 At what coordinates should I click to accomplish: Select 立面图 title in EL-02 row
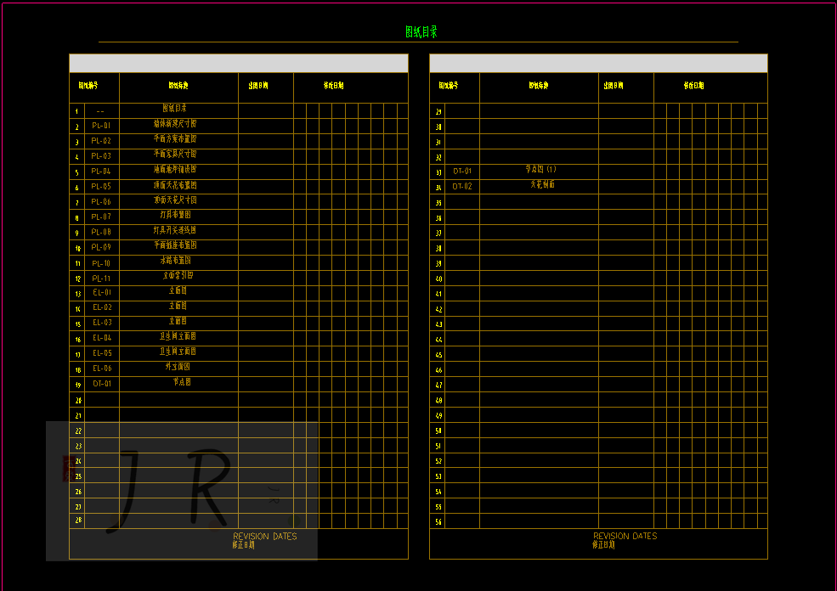[178, 307]
